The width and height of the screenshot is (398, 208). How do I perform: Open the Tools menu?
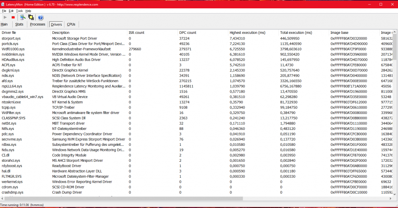pyautogui.click(x=19, y=11)
